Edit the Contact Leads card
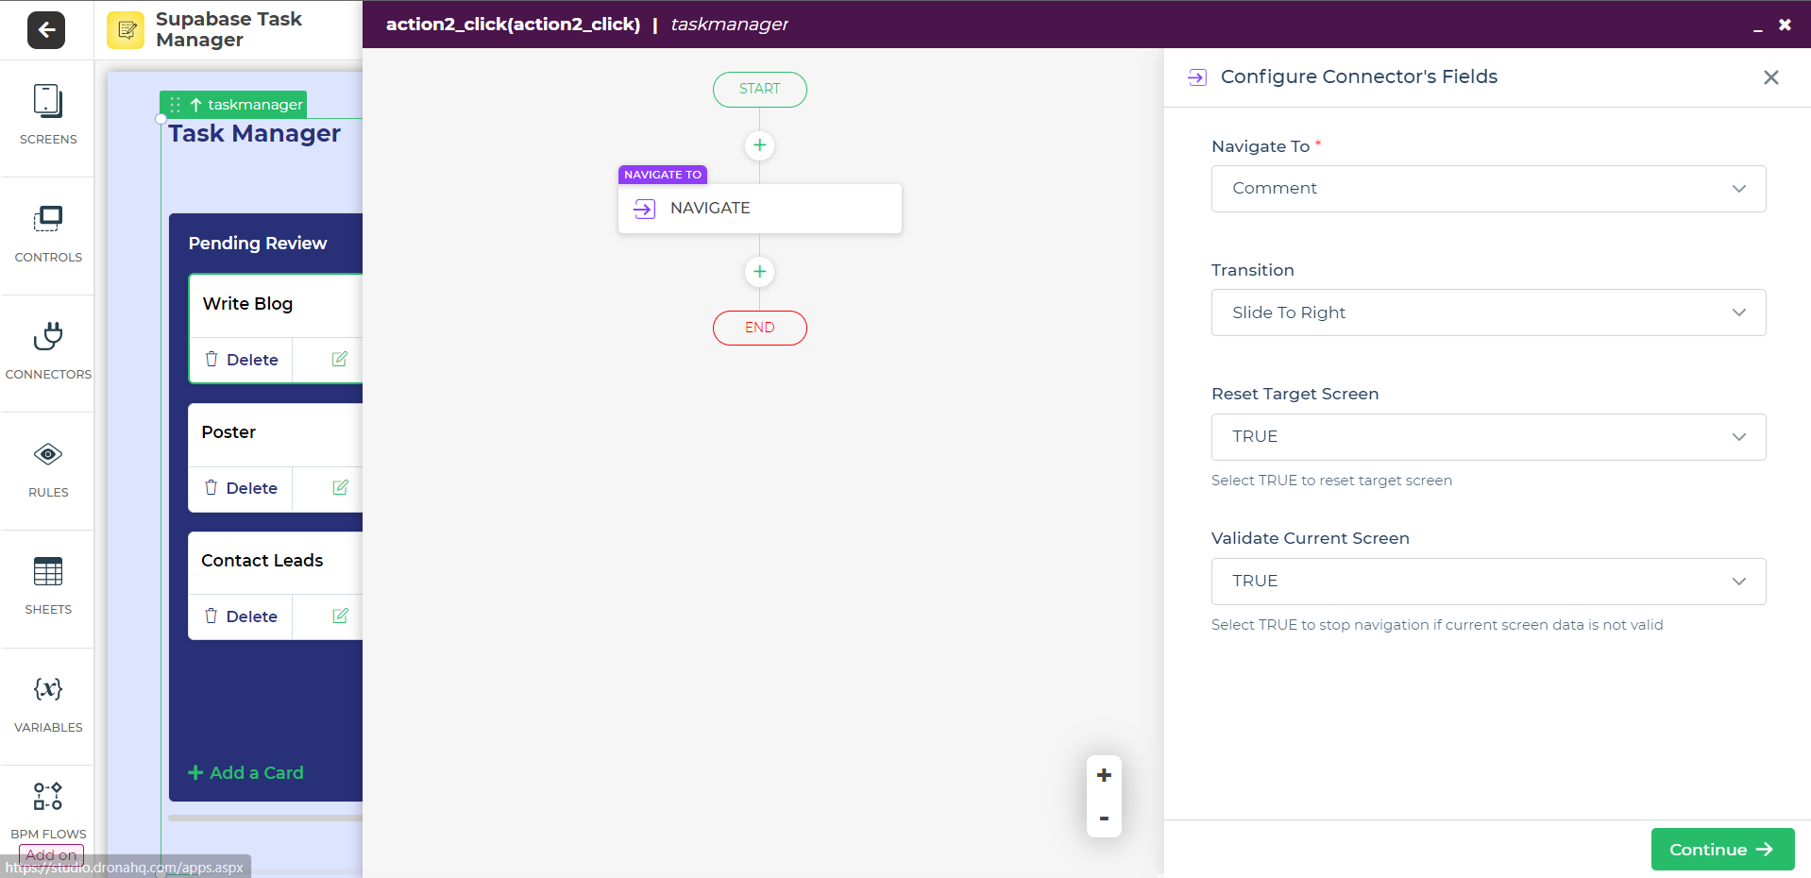 (x=340, y=616)
